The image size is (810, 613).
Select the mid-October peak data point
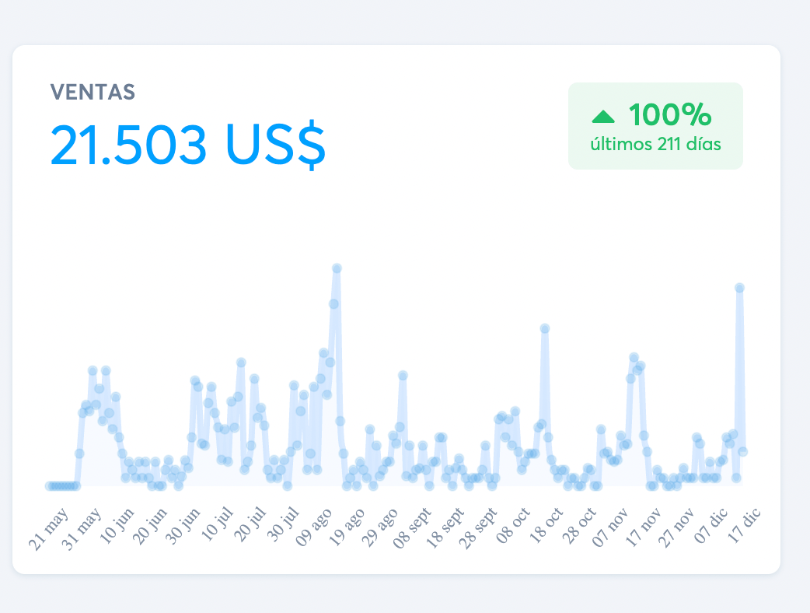tap(545, 328)
